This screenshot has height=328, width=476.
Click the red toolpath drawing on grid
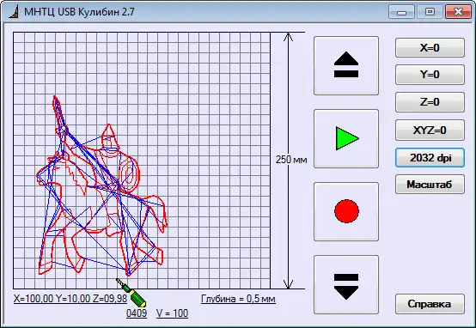pyautogui.click(x=102, y=185)
